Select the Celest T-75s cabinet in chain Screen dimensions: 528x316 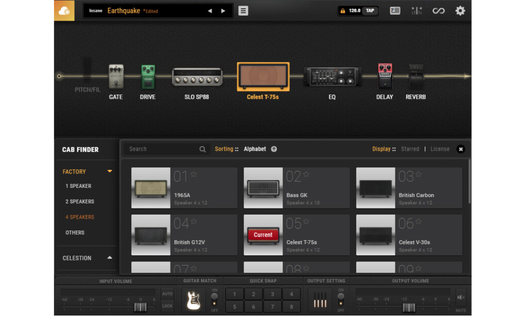pyautogui.click(x=263, y=77)
